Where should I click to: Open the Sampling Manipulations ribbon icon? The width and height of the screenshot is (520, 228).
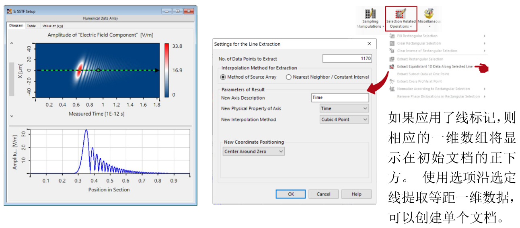[x=370, y=14]
